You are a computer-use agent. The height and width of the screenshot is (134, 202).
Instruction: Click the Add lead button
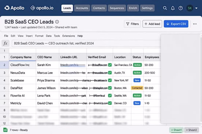click(x=152, y=24)
